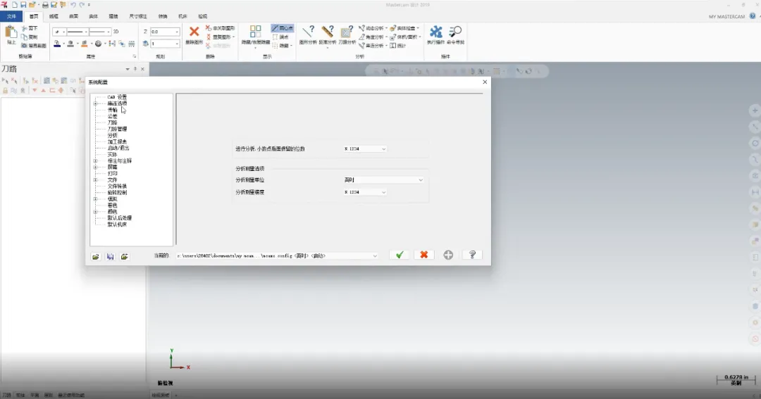Click the New file icon in title bar
This screenshot has height=399, width=761.
15,5
